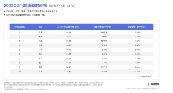
Task: Click the title 2022Q2百城通勤时耗榜
Action: [26, 5]
